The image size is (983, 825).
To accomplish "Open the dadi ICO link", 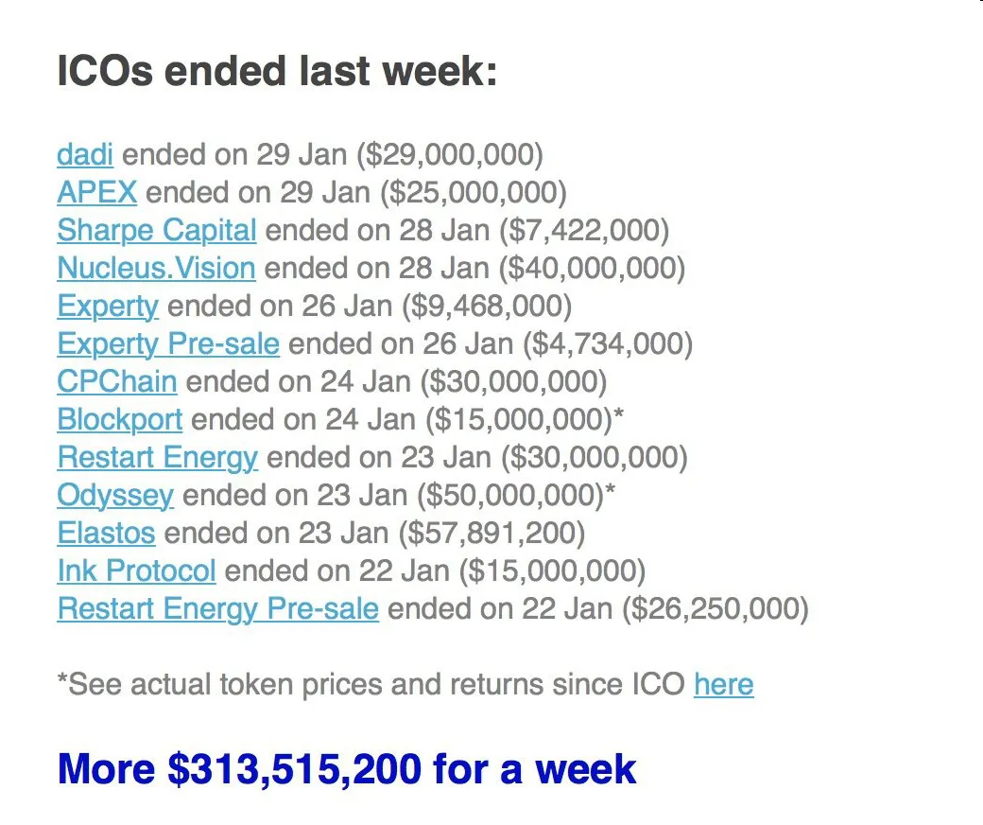I will click(85, 154).
